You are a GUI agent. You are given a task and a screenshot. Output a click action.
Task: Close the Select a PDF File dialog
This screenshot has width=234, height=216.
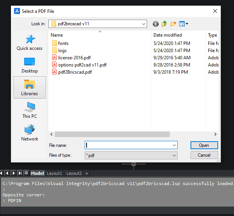(x=215, y=11)
